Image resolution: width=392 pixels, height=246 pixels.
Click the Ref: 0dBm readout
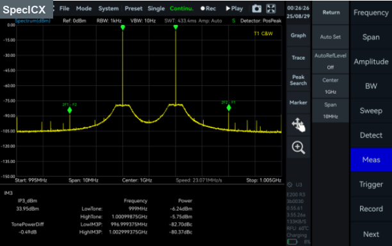point(74,21)
